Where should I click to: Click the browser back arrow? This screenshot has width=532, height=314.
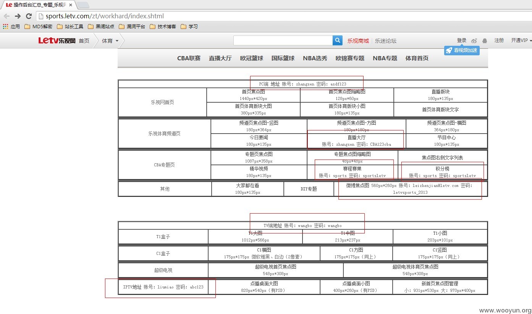[x=7, y=16]
